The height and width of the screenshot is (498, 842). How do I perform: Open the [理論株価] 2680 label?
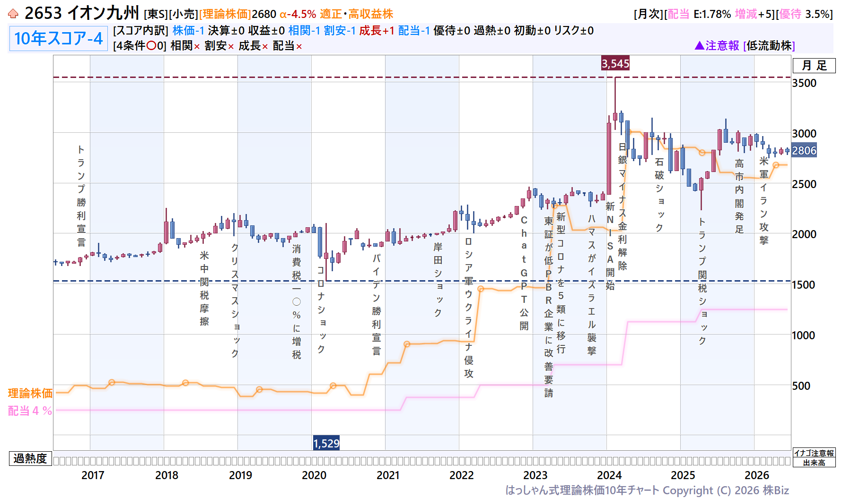click(237, 14)
